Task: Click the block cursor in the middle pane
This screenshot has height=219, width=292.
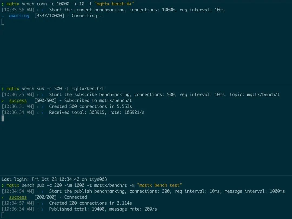Action: [x=3, y=118]
